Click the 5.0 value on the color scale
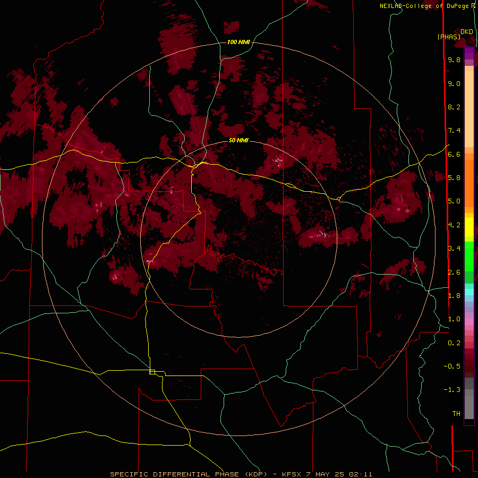Image resolution: width=478 pixels, height=478 pixels. point(454,201)
